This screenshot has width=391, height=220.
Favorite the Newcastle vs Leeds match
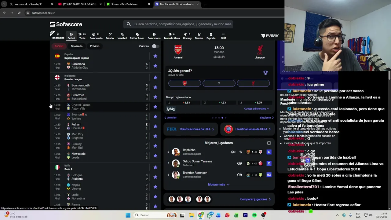(x=155, y=156)
